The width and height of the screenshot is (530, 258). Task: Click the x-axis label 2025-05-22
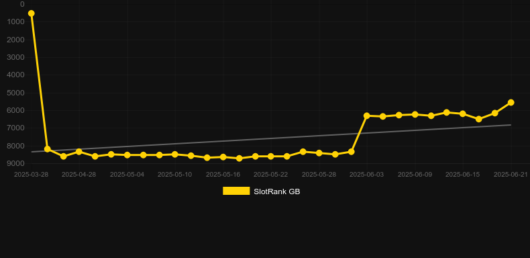[x=271, y=175]
